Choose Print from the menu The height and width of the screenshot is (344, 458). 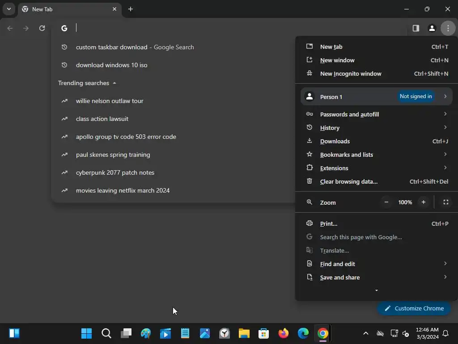click(377, 224)
